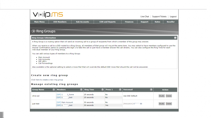Screen dimensions: 211x118
Task: Click help icon next to Group Name
Action: [54, 90]
